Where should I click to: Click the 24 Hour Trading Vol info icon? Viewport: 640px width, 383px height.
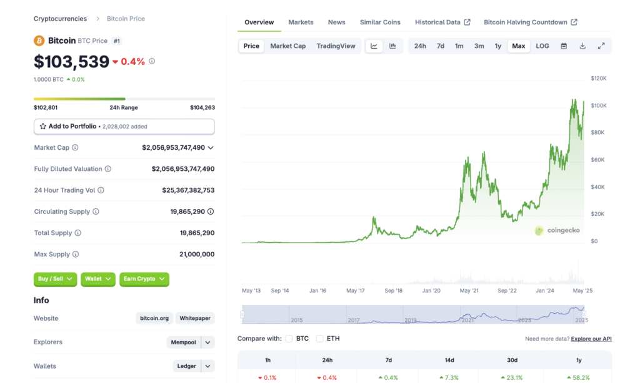click(x=101, y=190)
